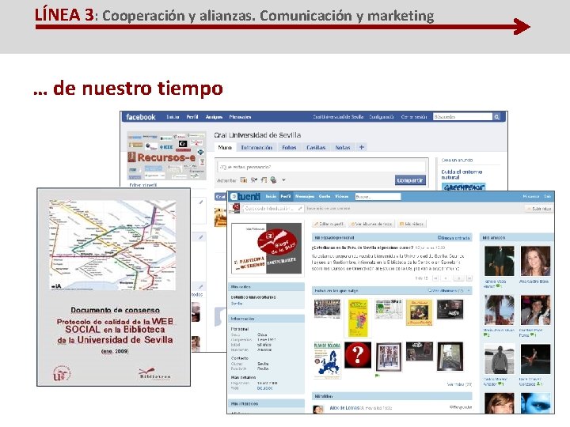This screenshot has width=570, height=427.
Task: Click the Mis vídeos button
Action: [411, 224]
